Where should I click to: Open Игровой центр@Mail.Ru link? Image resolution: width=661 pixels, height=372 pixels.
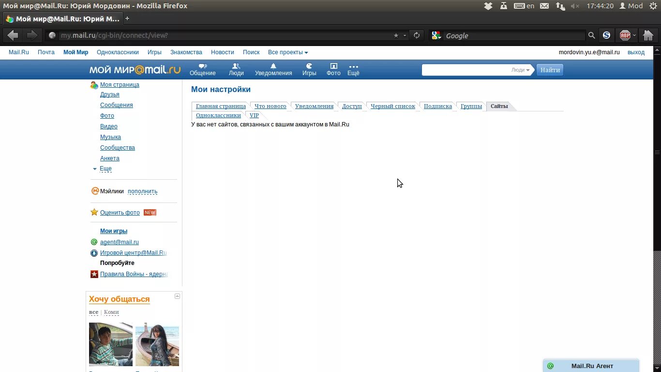[x=134, y=253]
